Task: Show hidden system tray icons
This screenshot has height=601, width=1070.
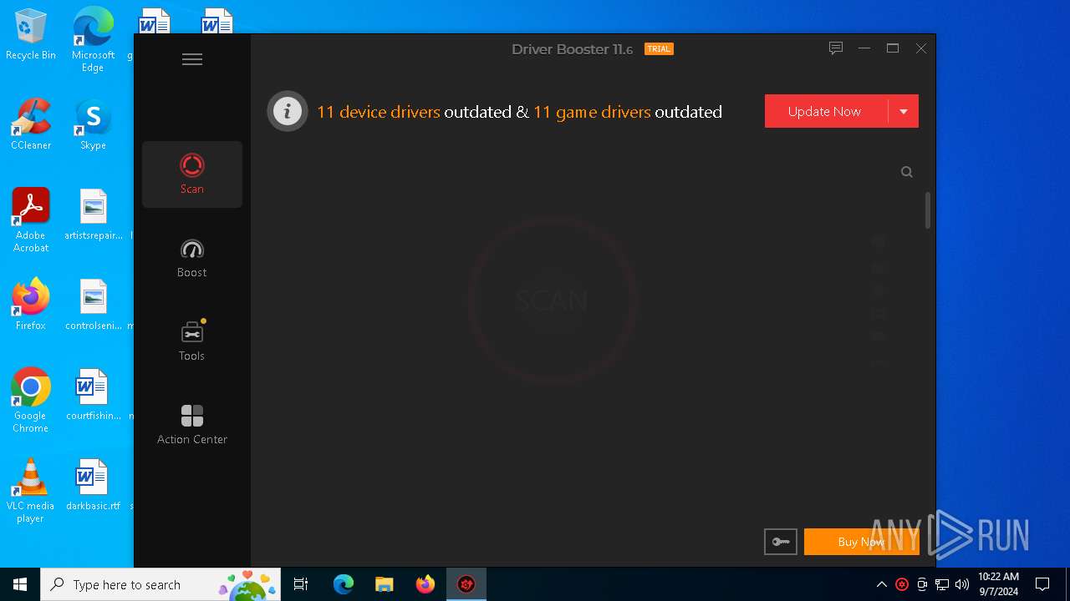Action: pyautogui.click(x=881, y=584)
